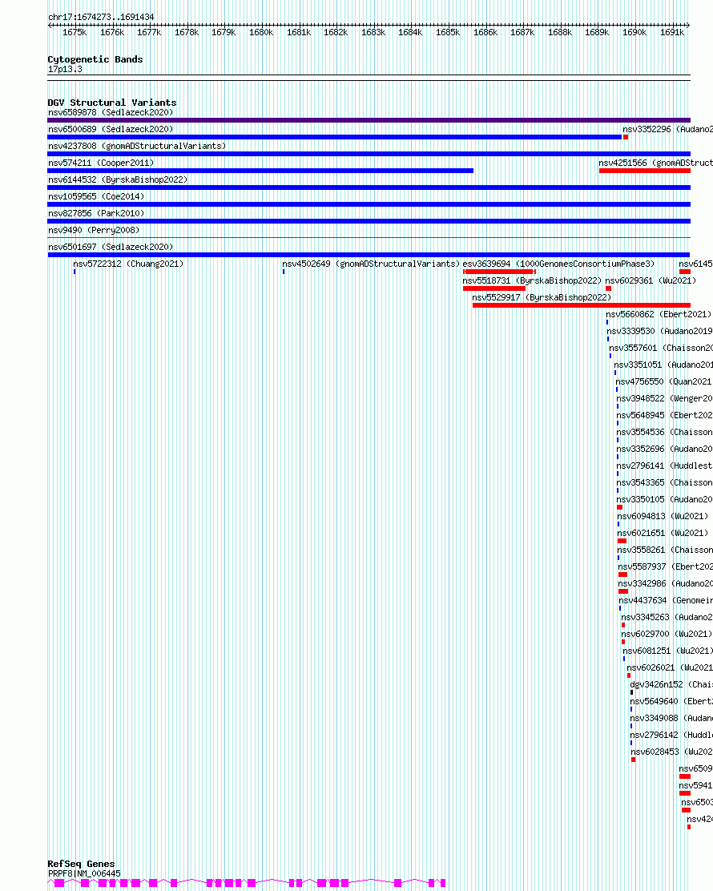Open variant nsv5660862 (Ebert2021) label
Image resolution: width=713 pixels, height=891 pixels.
(x=659, y=314)
